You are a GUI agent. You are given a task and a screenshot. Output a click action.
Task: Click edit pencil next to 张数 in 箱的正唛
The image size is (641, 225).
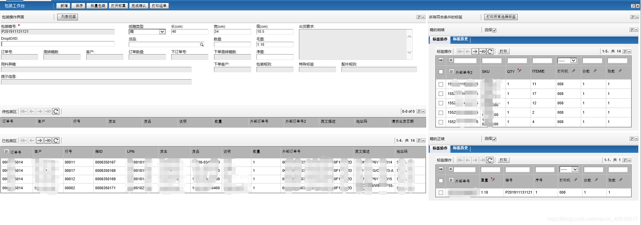(621, 180)
